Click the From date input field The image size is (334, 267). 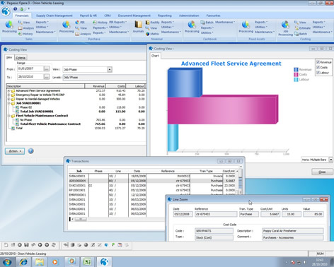click(30, 69)
